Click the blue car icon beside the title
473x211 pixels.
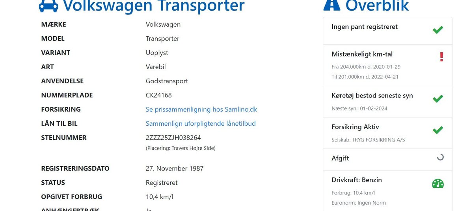tap(48, 6)
